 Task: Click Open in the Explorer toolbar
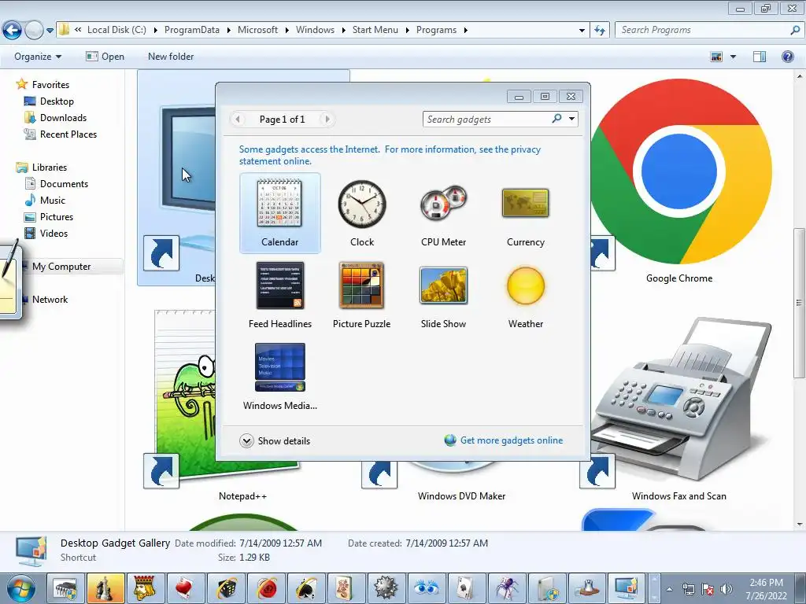coord(105,57)
